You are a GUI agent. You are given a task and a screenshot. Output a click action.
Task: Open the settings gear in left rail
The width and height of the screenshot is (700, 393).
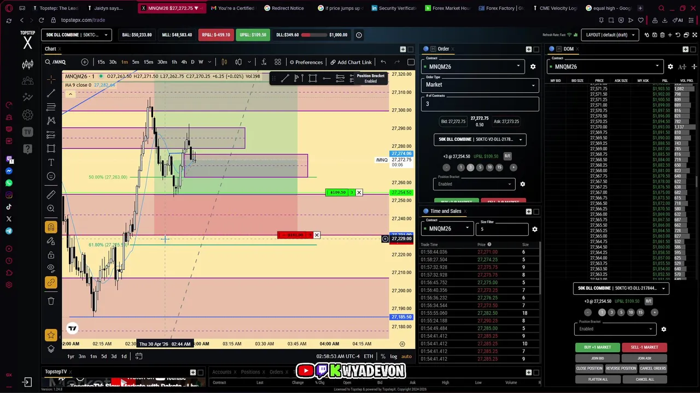(27, 115)
